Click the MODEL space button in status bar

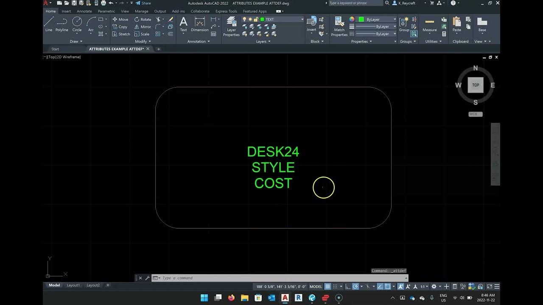[316, 286]
